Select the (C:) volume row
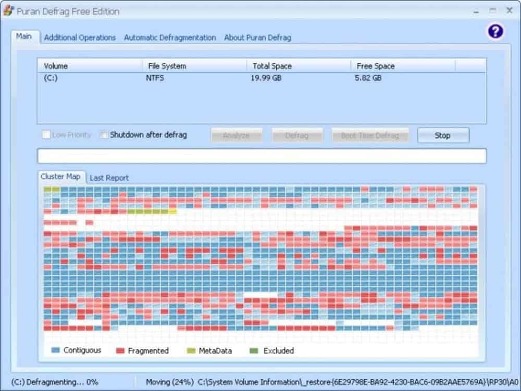521x391 pixels. 262,78
